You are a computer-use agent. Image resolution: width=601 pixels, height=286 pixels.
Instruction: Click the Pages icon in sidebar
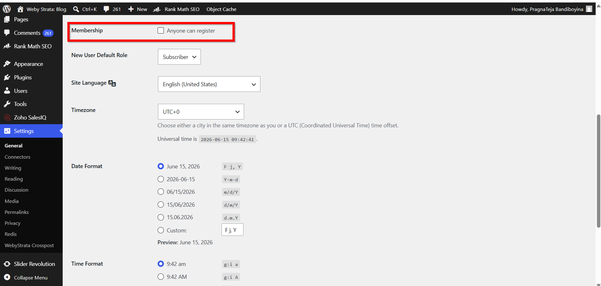pyautogui.click(x=7, y=19)
